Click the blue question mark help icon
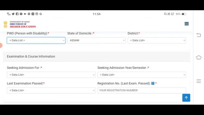 point(153,83)
